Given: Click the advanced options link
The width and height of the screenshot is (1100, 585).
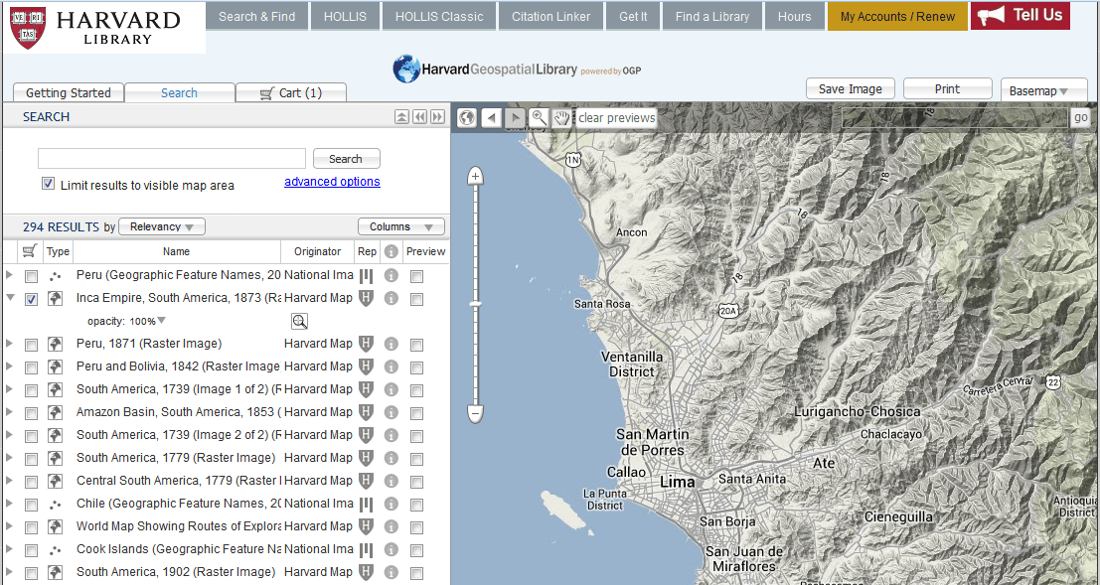Looking at the screenshot, I should (x=332, y=181).
